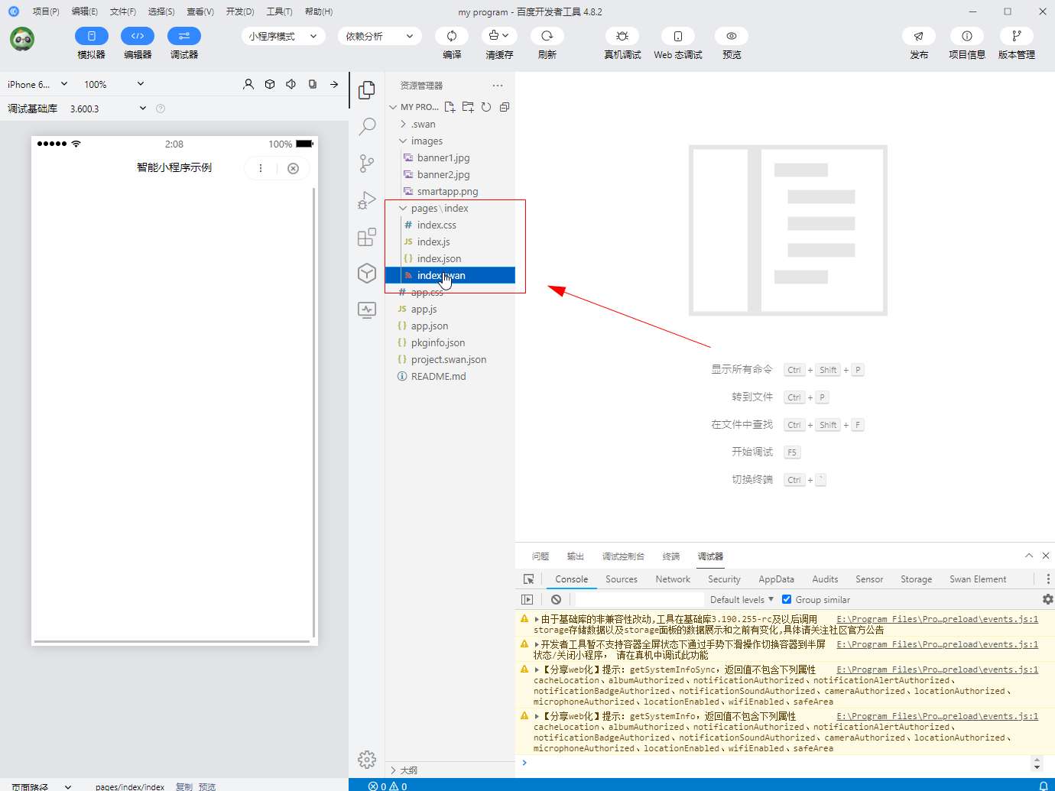This screenshot has width=1055, height=791.
Task: Open the settings gear in activity bar
Action: click(367, 759)
